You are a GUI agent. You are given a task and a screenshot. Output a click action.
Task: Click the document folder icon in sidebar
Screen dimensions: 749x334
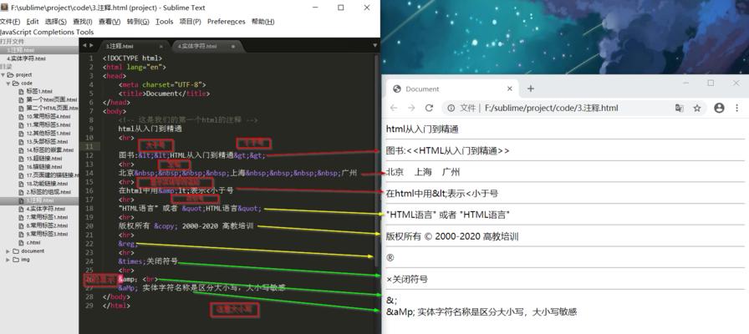[16, 251]
